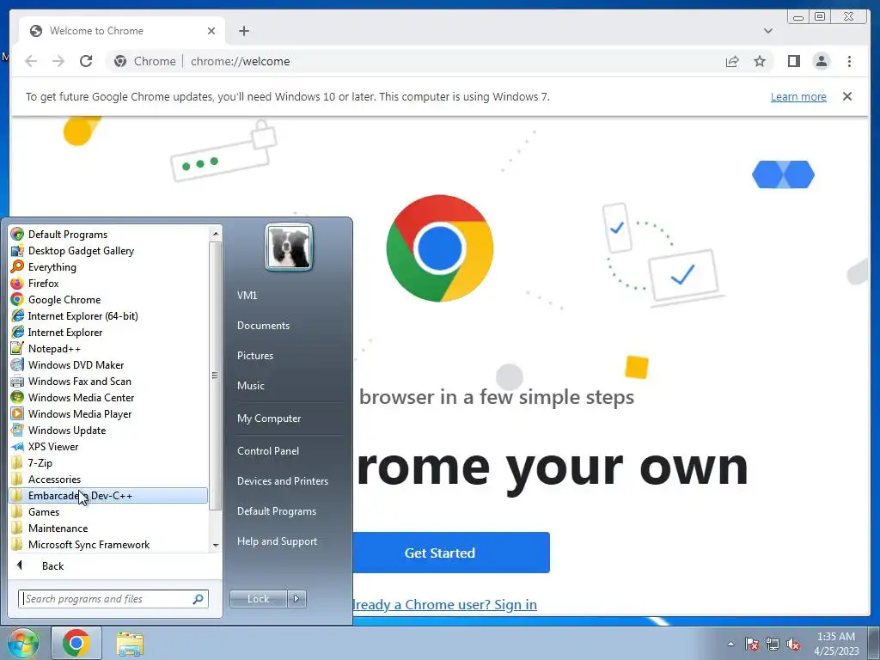Click the Get Started button

[450, 553]
